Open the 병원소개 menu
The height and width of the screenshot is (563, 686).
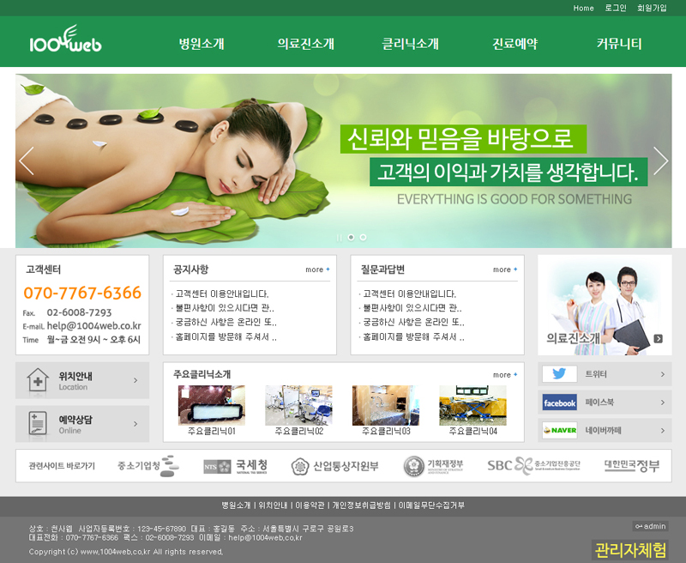tap(202, 44)
